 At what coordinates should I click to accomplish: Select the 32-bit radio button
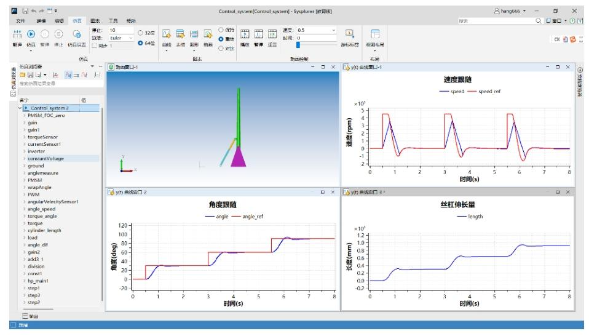(141, 33)
